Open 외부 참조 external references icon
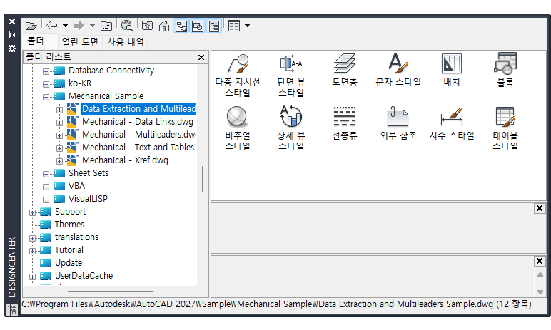The height and width of the screenshot is (330, 551). coord(398,123)
